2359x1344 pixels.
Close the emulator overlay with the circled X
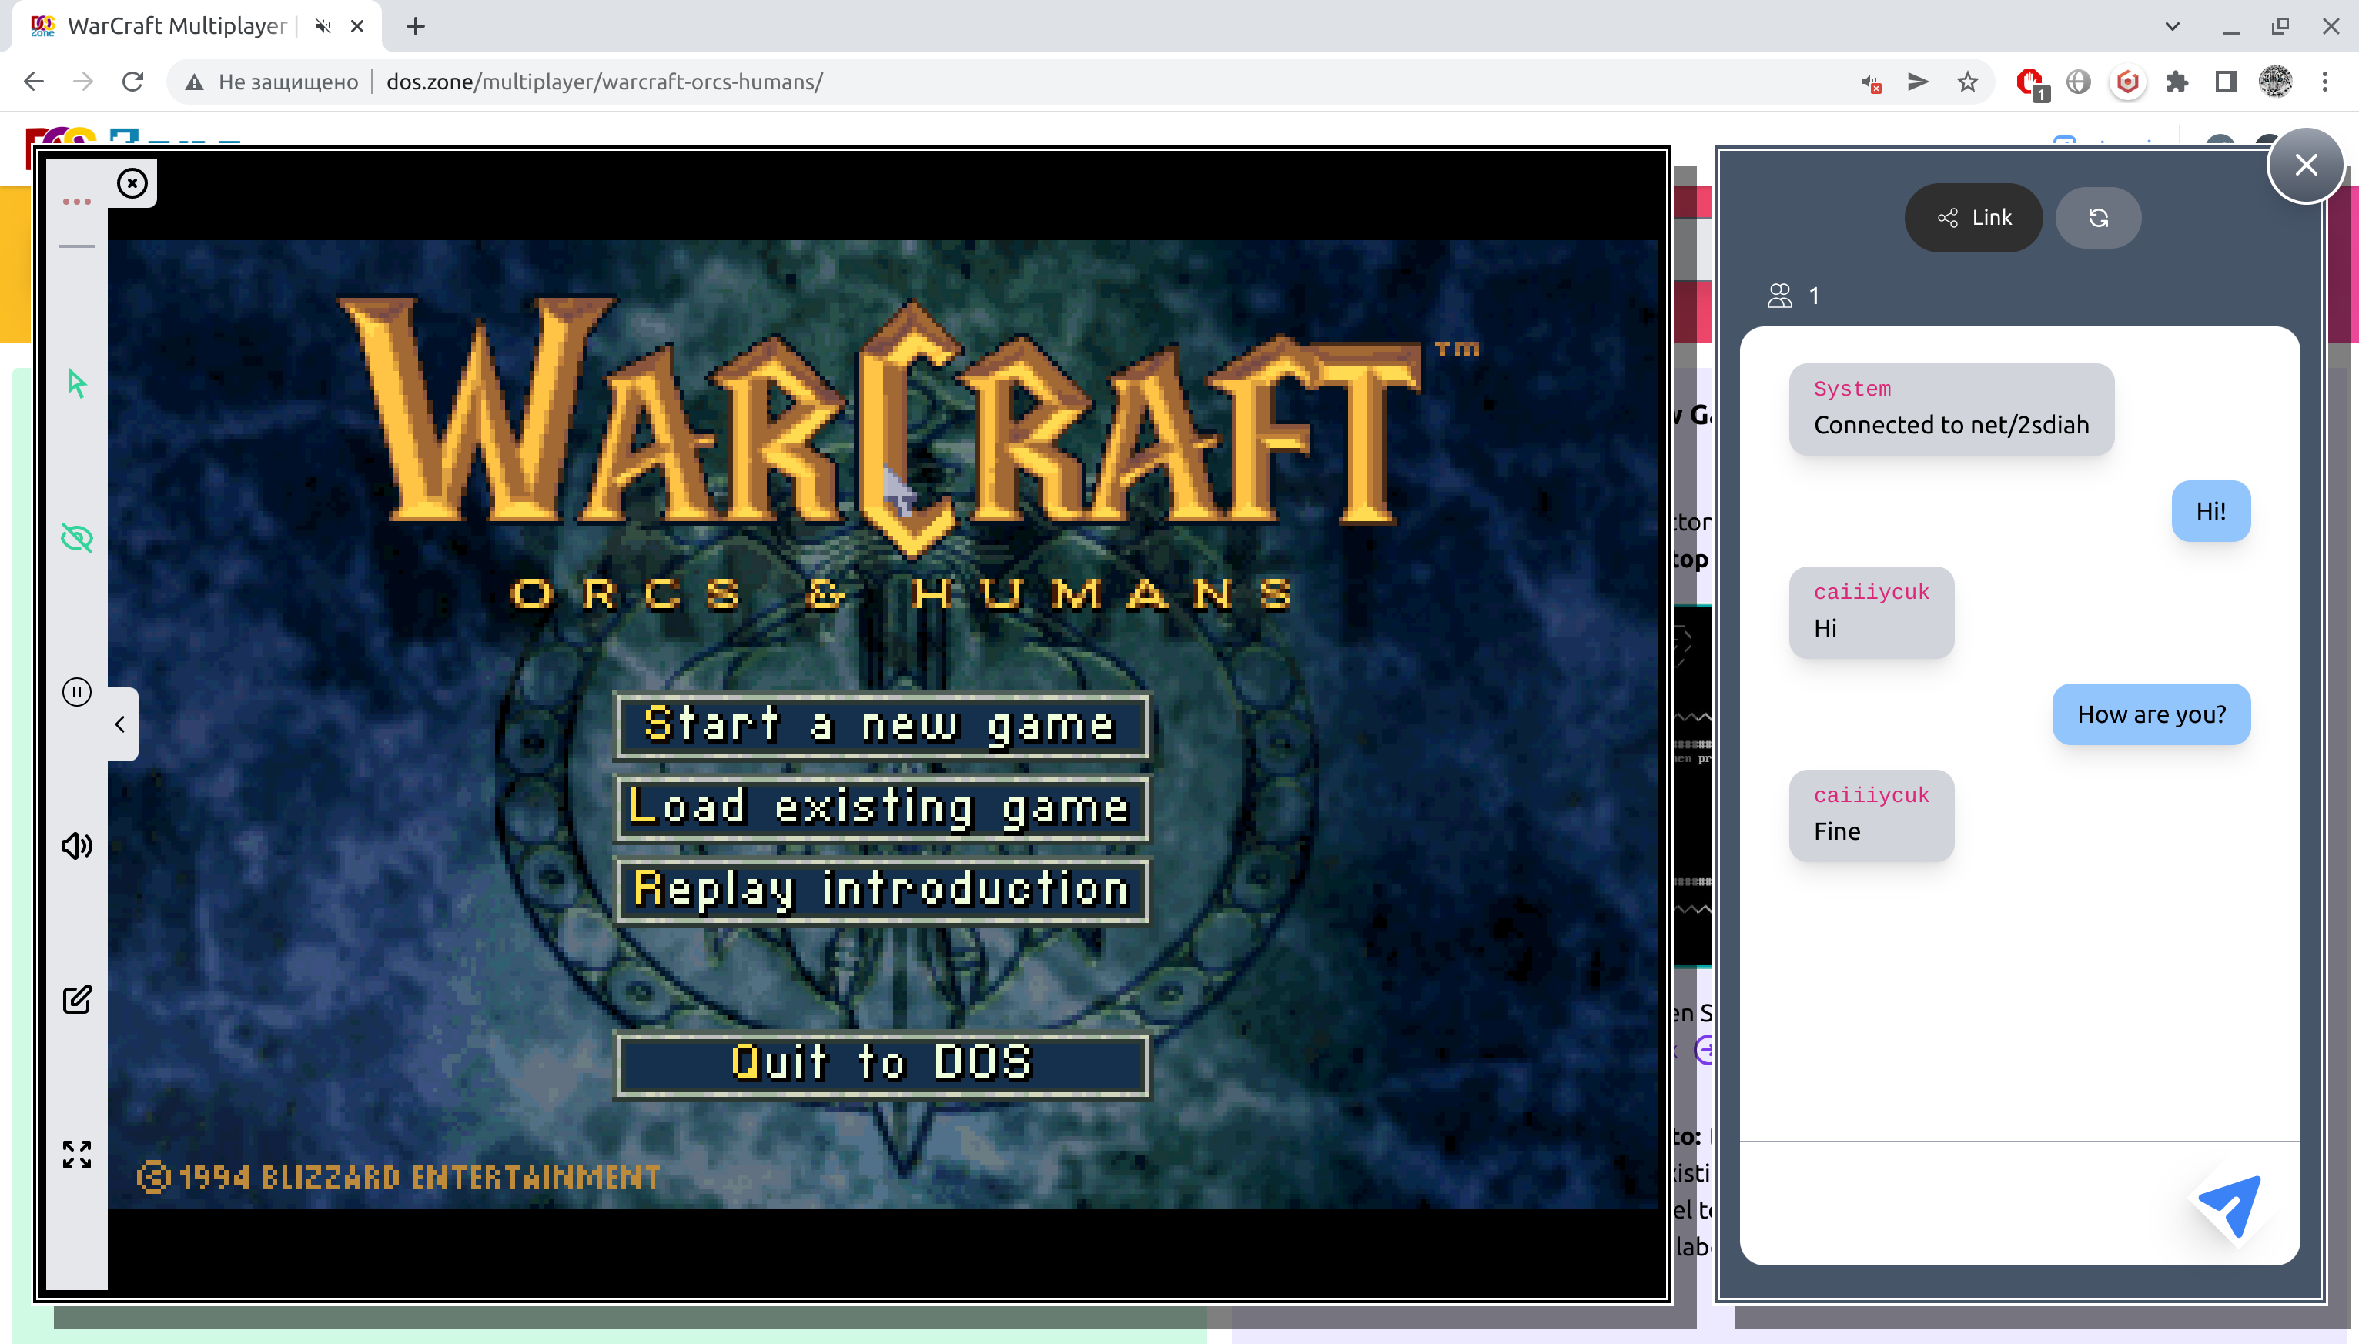132,182
